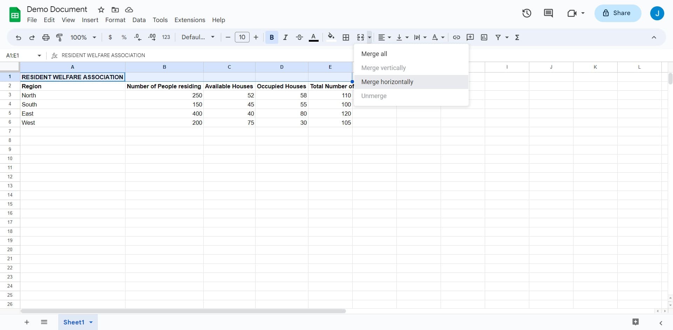Open the comments icon in header
Viewport: 673px width, 330px height.
(x=548, y=13)
